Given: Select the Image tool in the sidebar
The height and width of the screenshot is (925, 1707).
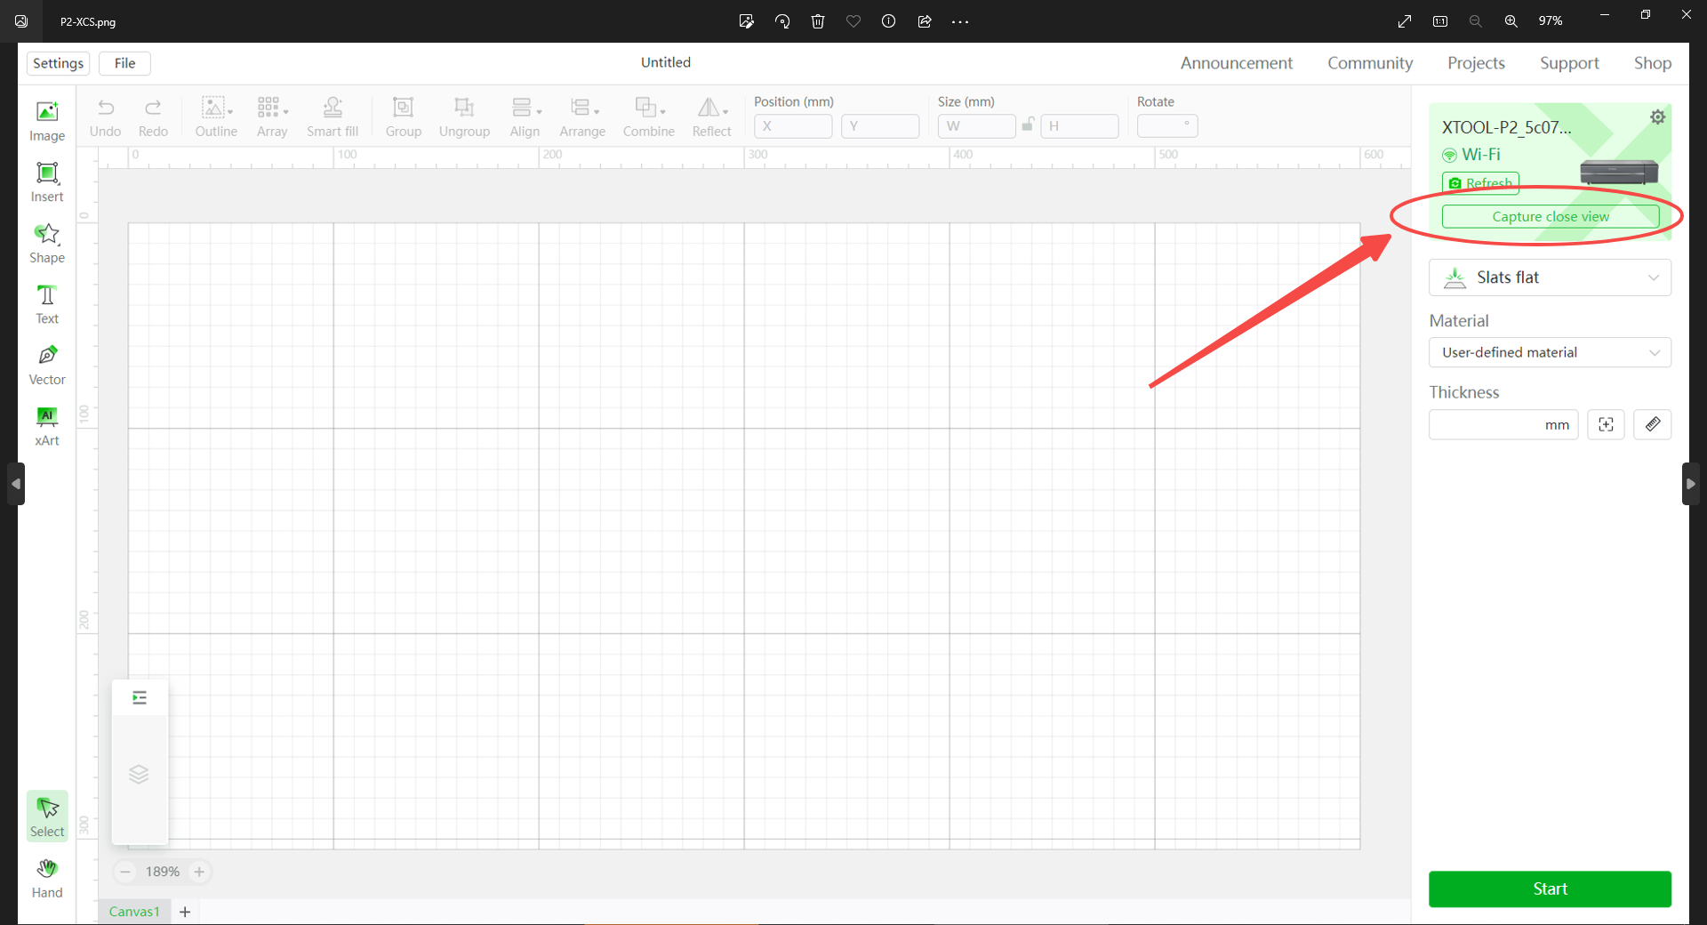Looking at the screenshot, I should pyautogui.click(x=46, y=120).
